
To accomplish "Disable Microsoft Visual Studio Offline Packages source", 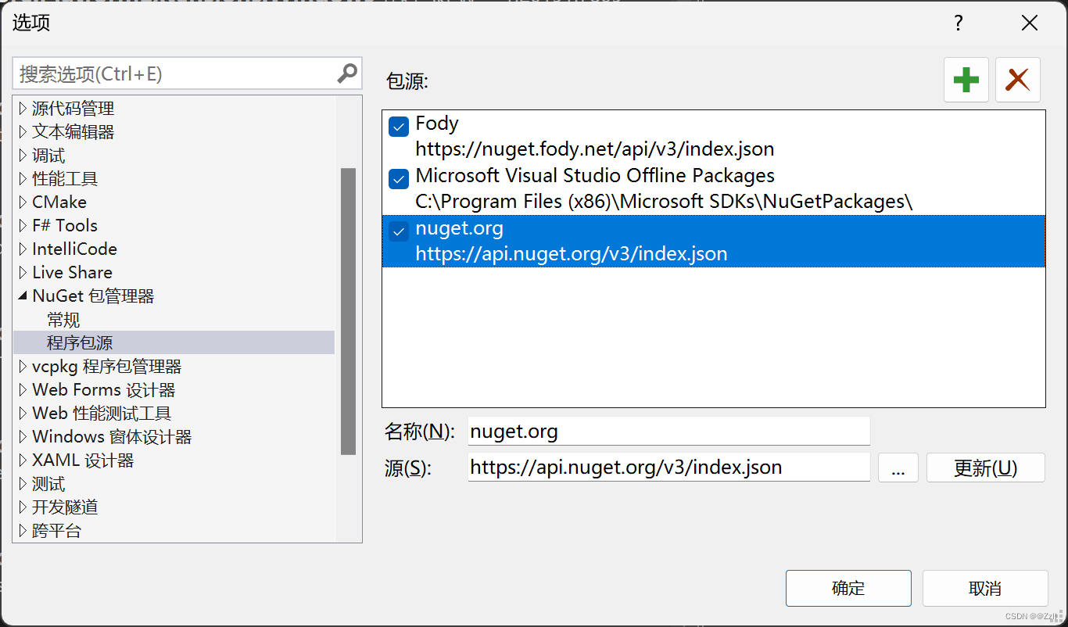I will [399, 178].
